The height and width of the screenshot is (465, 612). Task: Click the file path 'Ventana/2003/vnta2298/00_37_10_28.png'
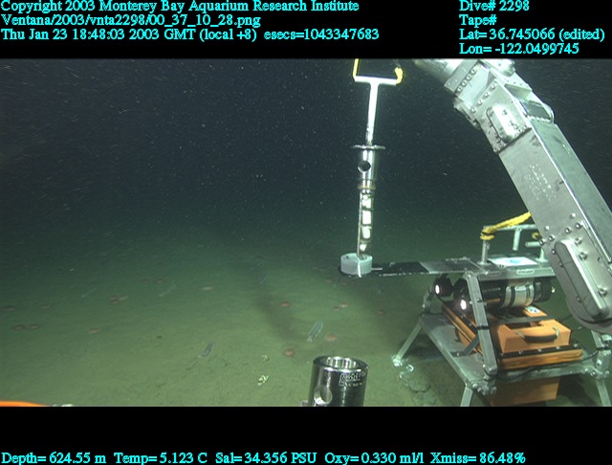pyautogui.click(x=131, y=20)
